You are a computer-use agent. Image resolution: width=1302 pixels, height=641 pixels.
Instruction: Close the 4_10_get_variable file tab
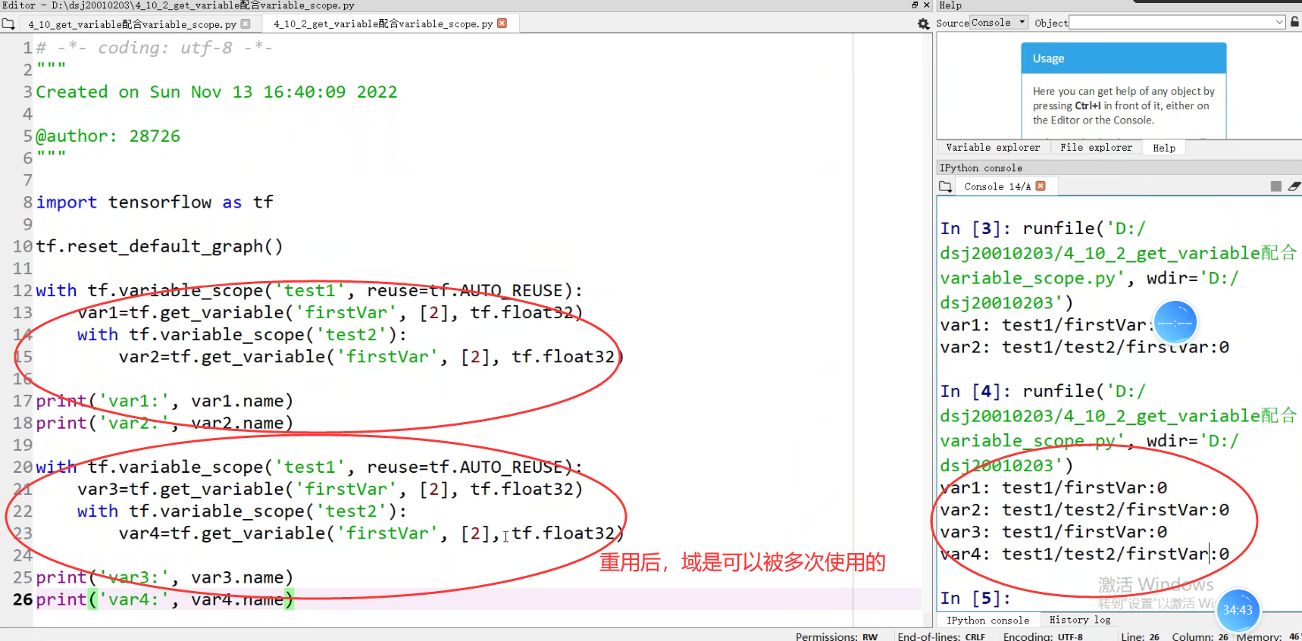246,24
